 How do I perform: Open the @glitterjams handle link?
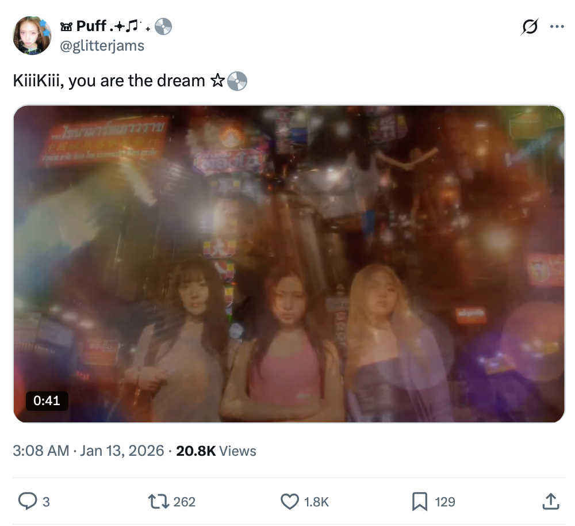(x=102, y=45)
